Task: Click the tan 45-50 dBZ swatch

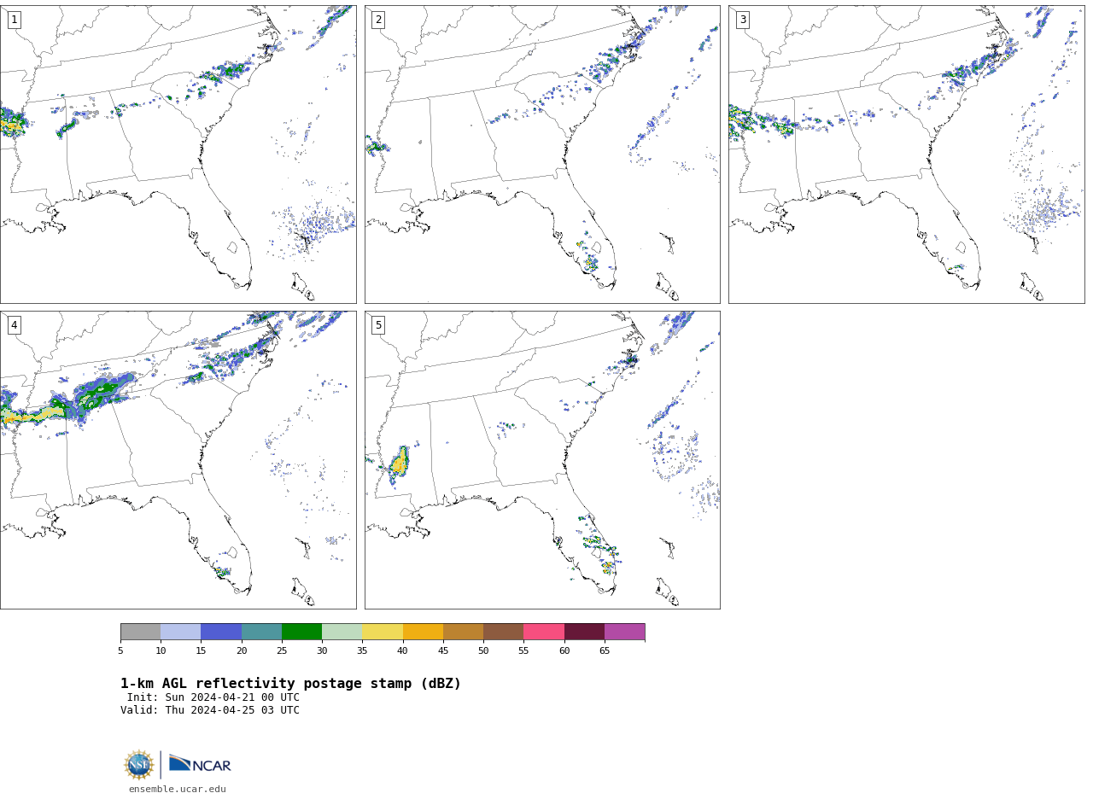Action: pos(463,632)
